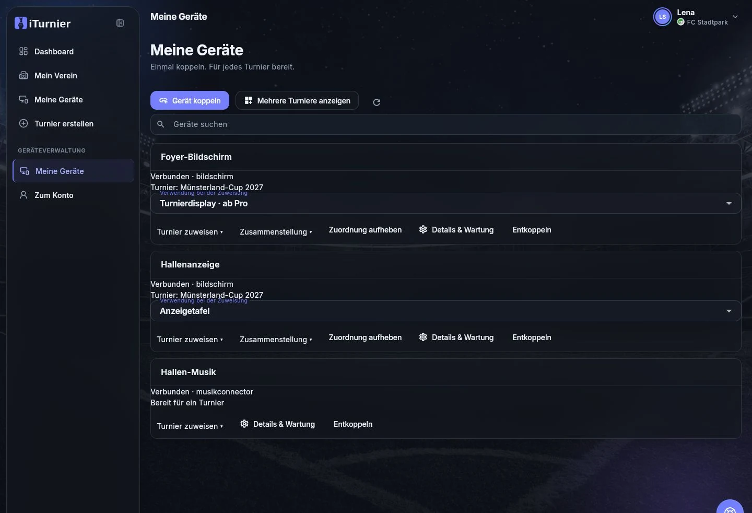Open Turnier zuweisen for Hallenanzeige
Image resolution: width=752 pixels, height=513 pixels.
pyautogui.click(x=190, y=339)
